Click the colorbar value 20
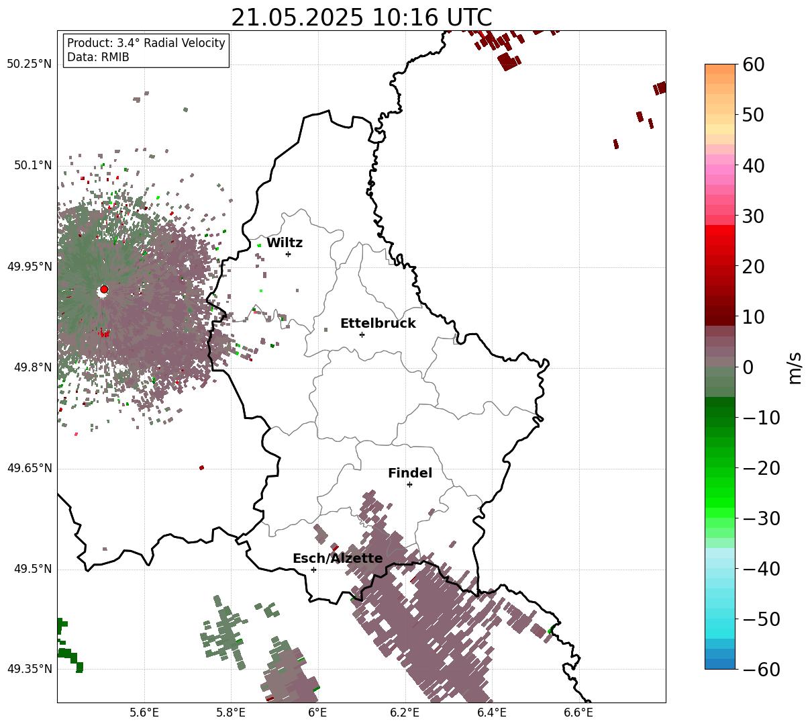Screen dimensions: 810x726 tap(754, 267)
